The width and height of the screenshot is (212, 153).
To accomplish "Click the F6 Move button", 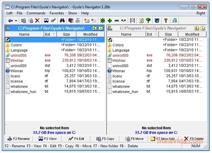I will (134, 139).
